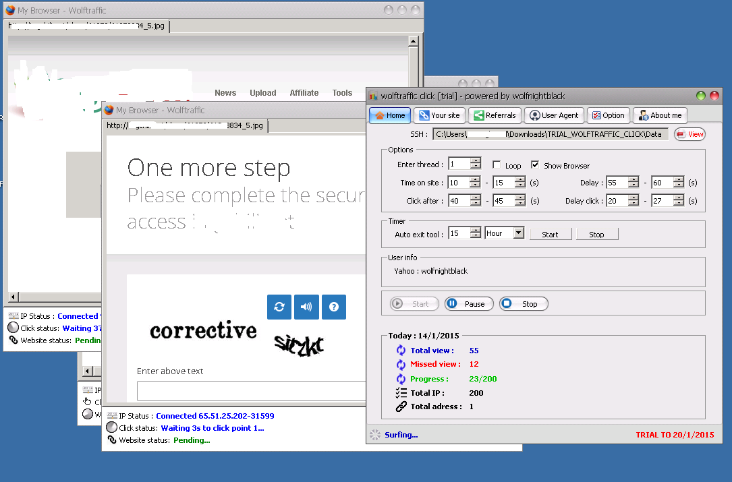Click the Timer Stop button
732x482 pixels.
click(x=597, y=234)
